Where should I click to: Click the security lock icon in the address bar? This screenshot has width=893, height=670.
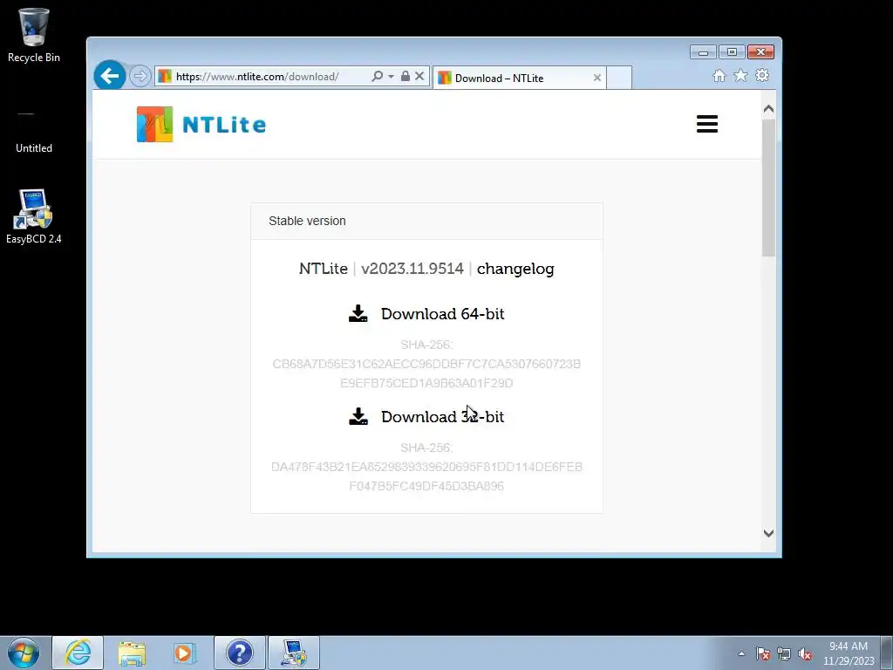405,76
